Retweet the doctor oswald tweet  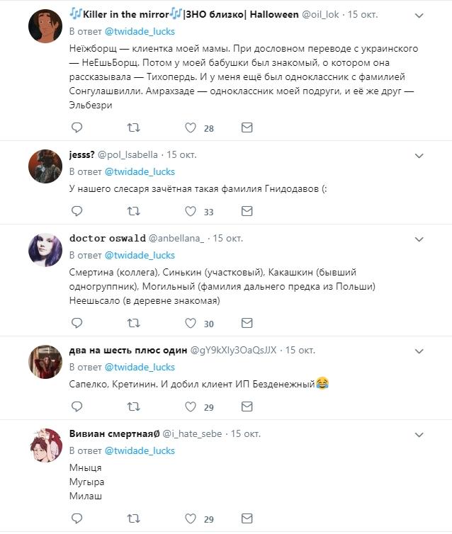[133, 323]
